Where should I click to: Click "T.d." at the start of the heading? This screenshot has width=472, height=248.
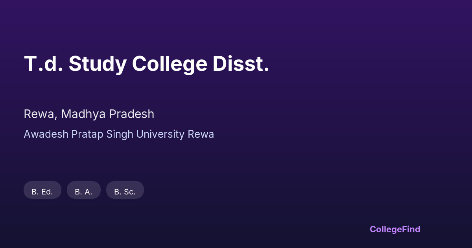point(43,64)
